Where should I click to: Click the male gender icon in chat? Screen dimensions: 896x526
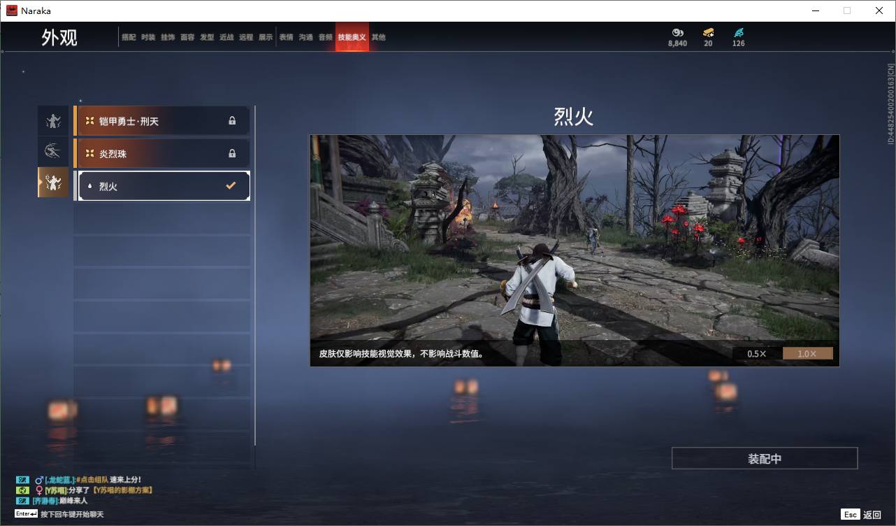point(39,480)
